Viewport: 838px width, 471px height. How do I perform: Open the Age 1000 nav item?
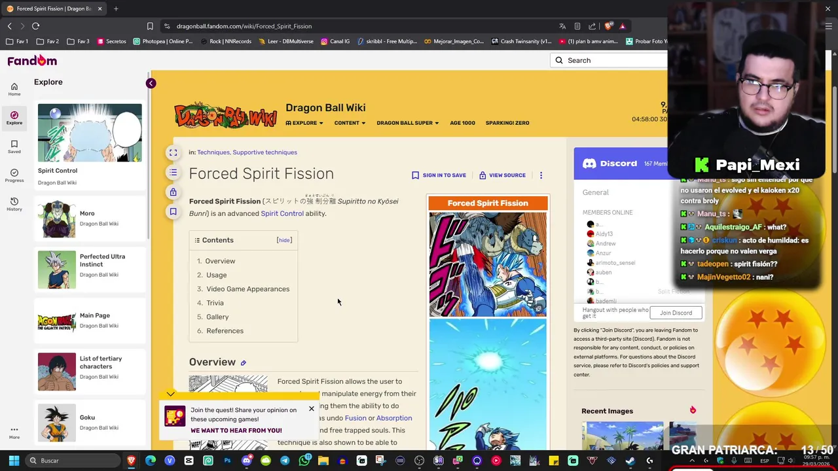(x=462, y=123)
